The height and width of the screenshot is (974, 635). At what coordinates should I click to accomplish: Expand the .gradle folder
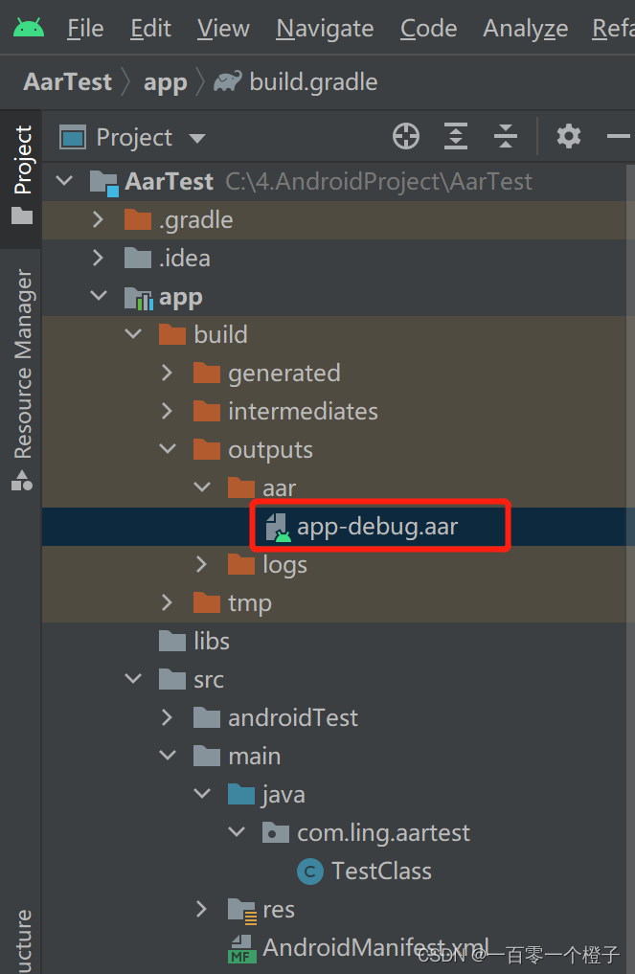click(98, 220)
